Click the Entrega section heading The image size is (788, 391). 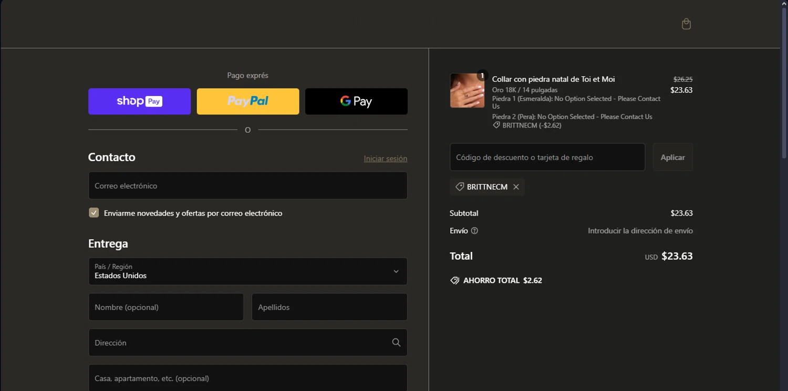(108, 244)
